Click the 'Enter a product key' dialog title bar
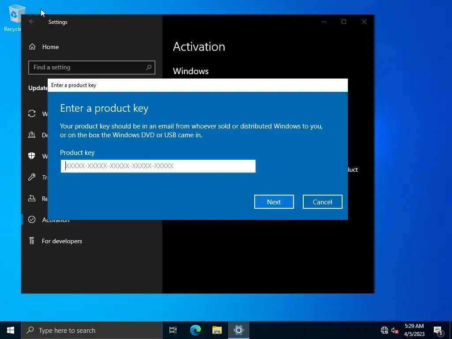The height and width of the screenshot is (339, 452). (x=197, y=85)
